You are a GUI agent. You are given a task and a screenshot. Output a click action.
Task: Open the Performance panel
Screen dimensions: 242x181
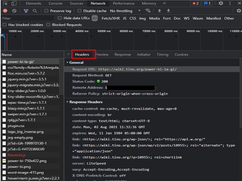pos(124,3)
